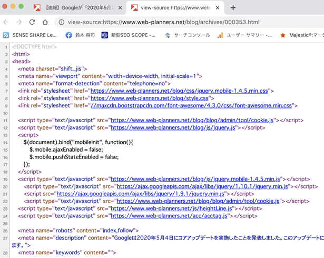Click the meta charset="shift_jis" line
324x258 pixels.
[53, 69]
